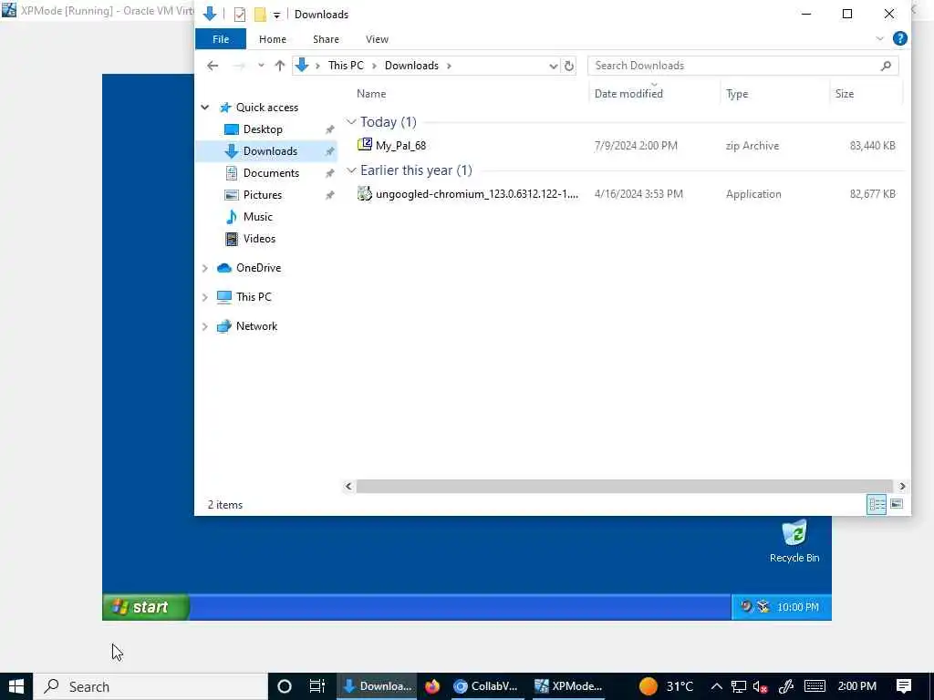This screenshot has width=934, height=700.
Task: Click the ungoogled-chromium application icon
Action: click(365, 193)
